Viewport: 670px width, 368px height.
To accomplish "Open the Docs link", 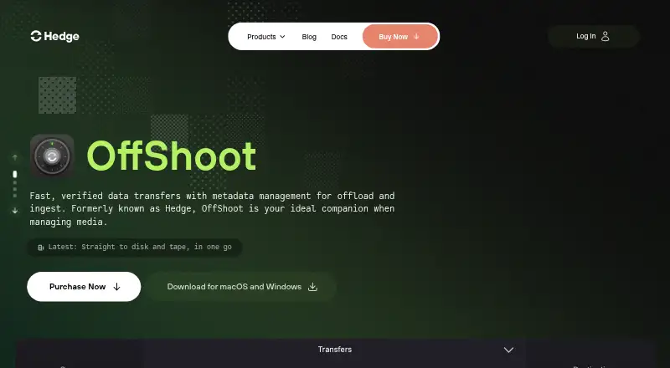I will point(339,37).
